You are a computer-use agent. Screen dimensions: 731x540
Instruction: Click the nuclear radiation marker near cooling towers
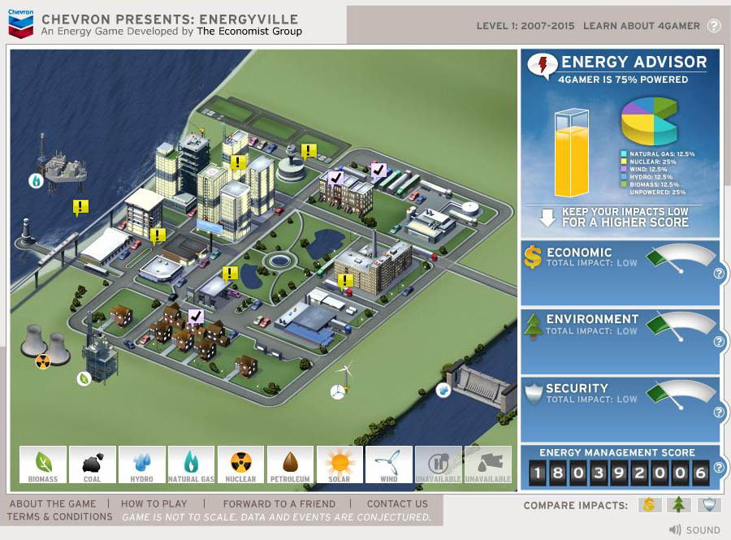click(x=43, y=361)
